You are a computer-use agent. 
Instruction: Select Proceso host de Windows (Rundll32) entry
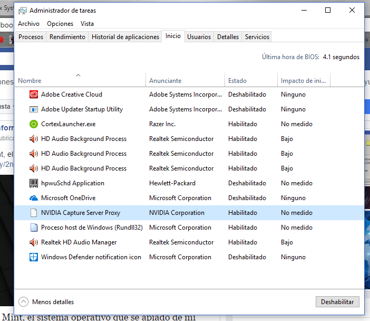tap(92, 228)
